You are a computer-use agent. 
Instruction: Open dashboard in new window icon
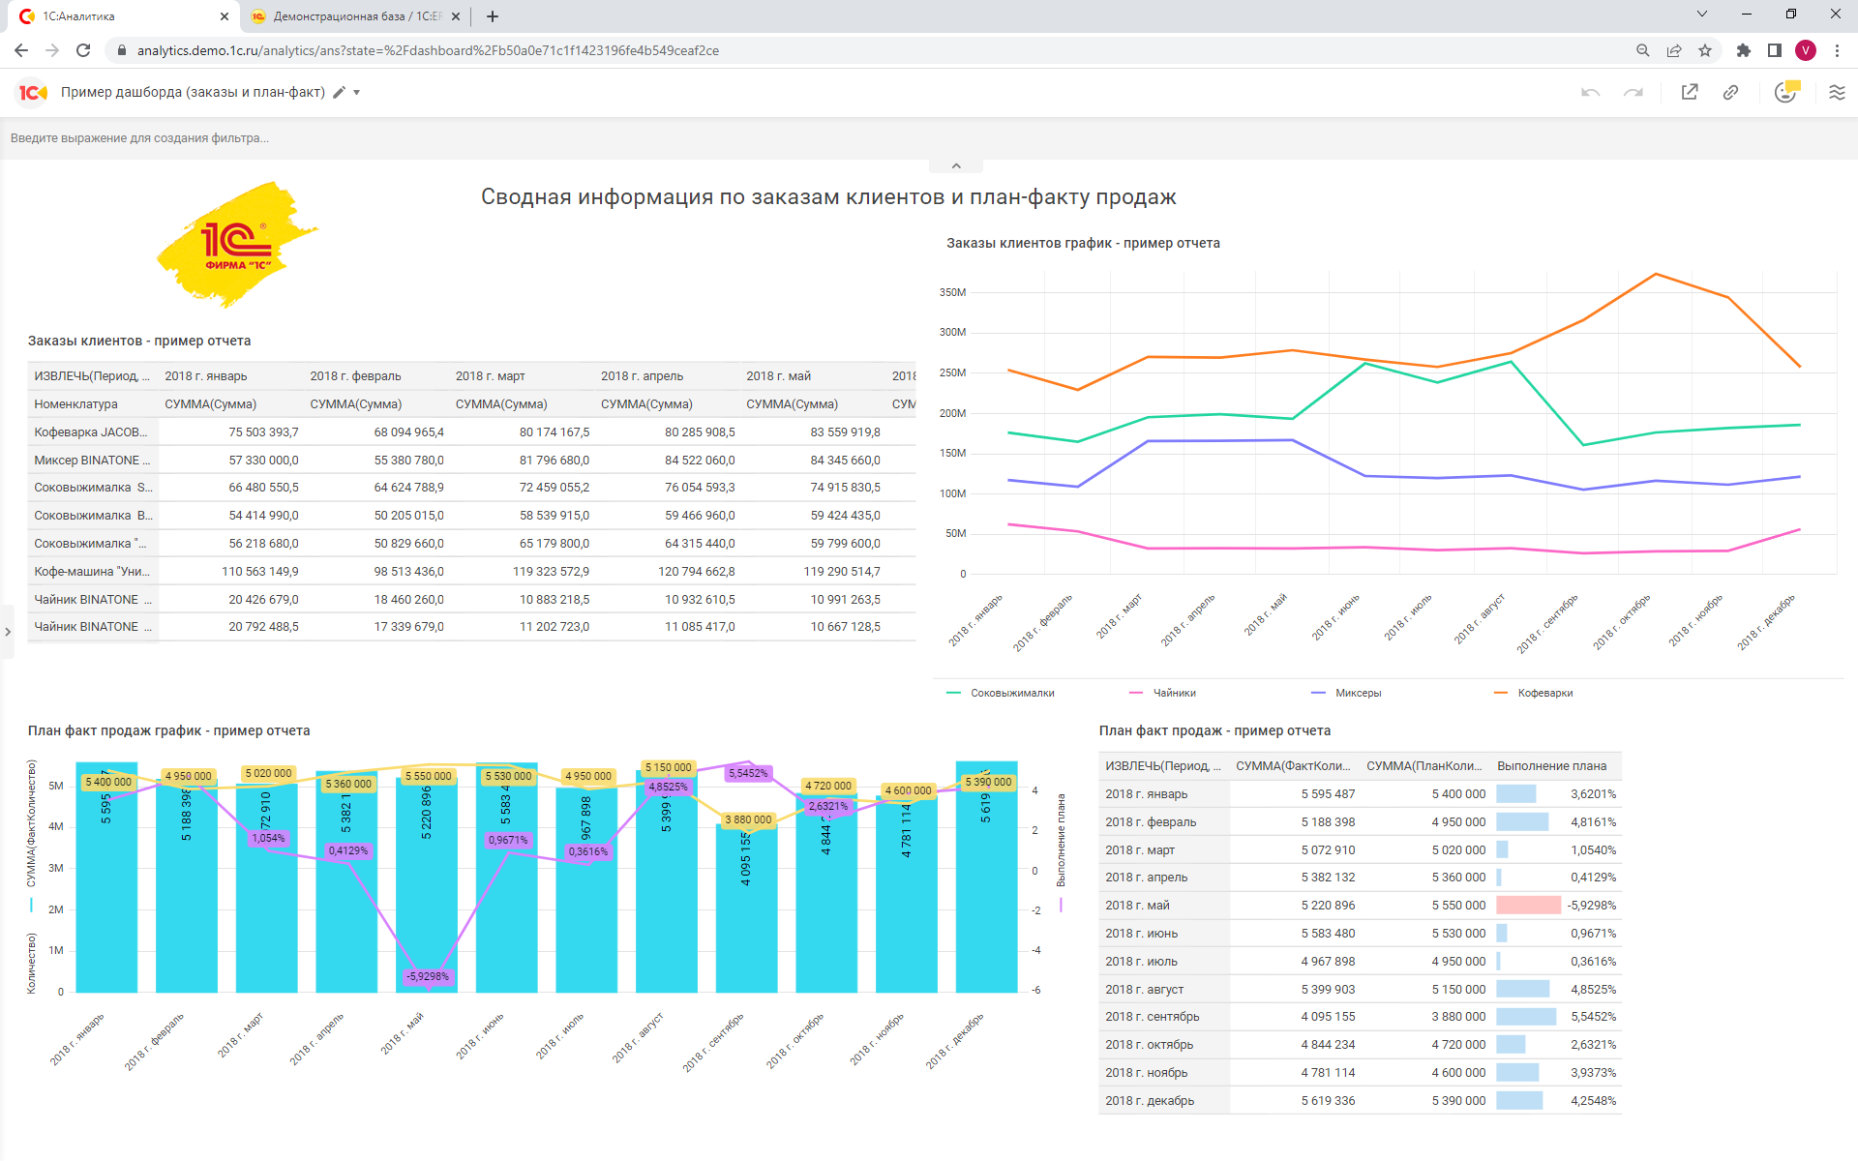[1690, 92]
